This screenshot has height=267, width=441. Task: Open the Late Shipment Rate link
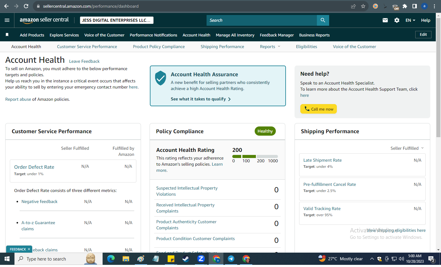click(322, 160)
